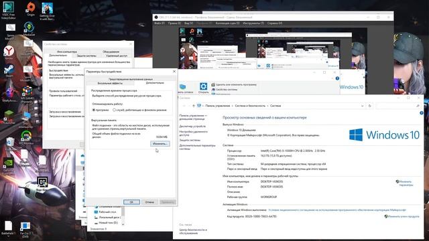This screenshot has width=429, height=241.
Task: Open the OBS 'Инструменты' menu
Action: (x=253, y=23)
